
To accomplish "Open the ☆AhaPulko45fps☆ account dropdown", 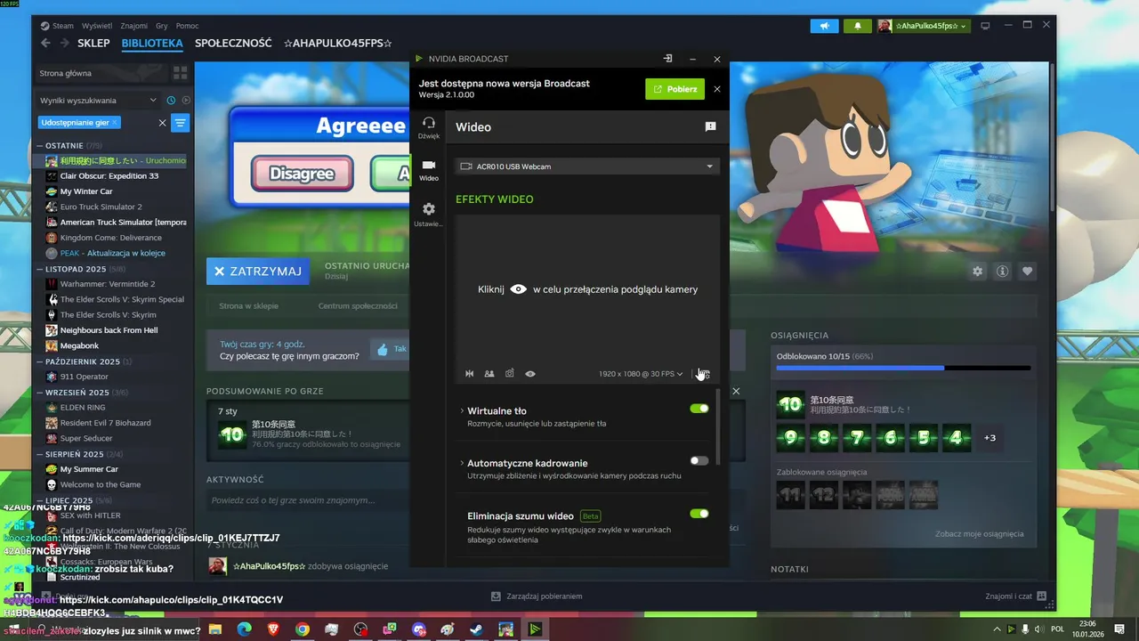I will pos(923,26).
